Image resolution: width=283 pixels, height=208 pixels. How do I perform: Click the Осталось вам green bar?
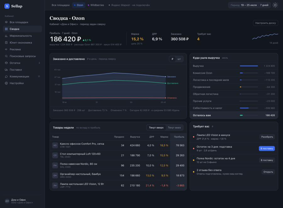coord(241,115)
